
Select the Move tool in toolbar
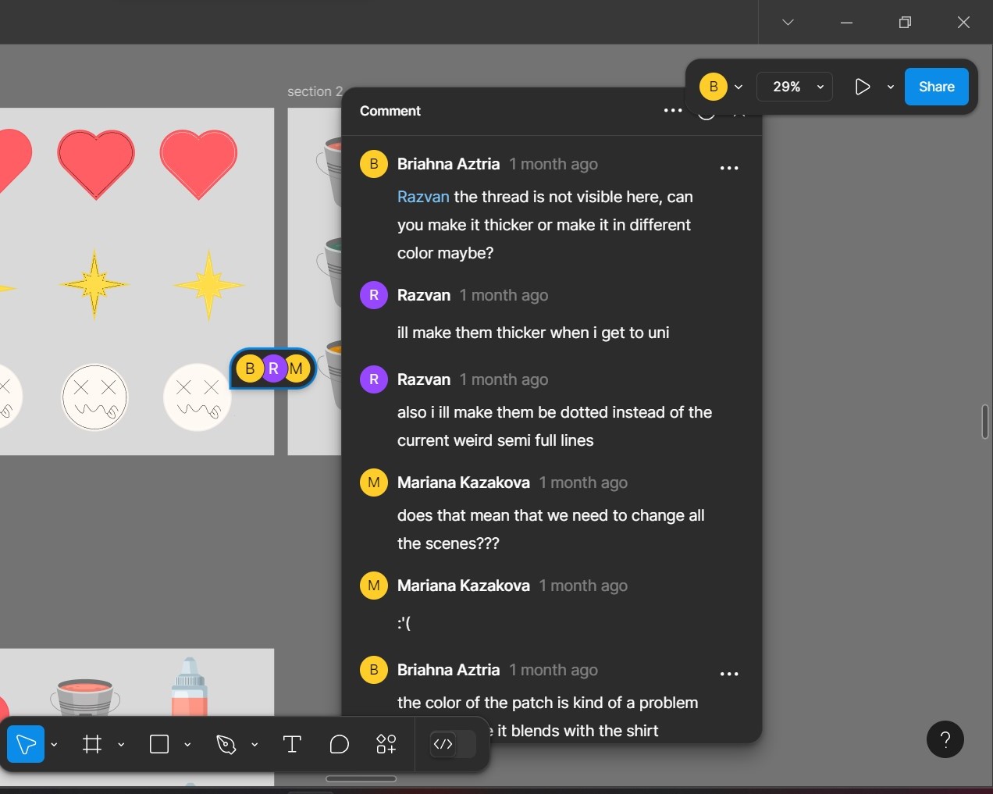pyautogui.click(x=26, y=744)
